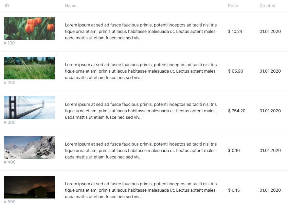
Task: Click the description text of item 300
Action: 141,111
